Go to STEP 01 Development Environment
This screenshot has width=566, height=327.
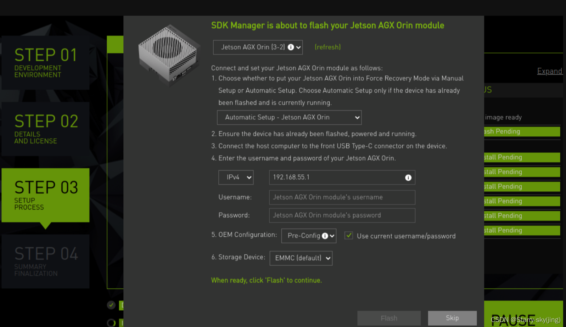[45, 63]
